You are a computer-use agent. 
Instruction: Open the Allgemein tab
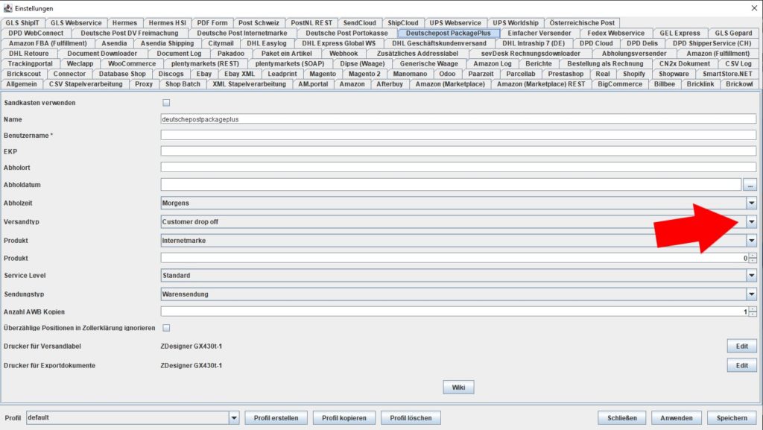22,84
